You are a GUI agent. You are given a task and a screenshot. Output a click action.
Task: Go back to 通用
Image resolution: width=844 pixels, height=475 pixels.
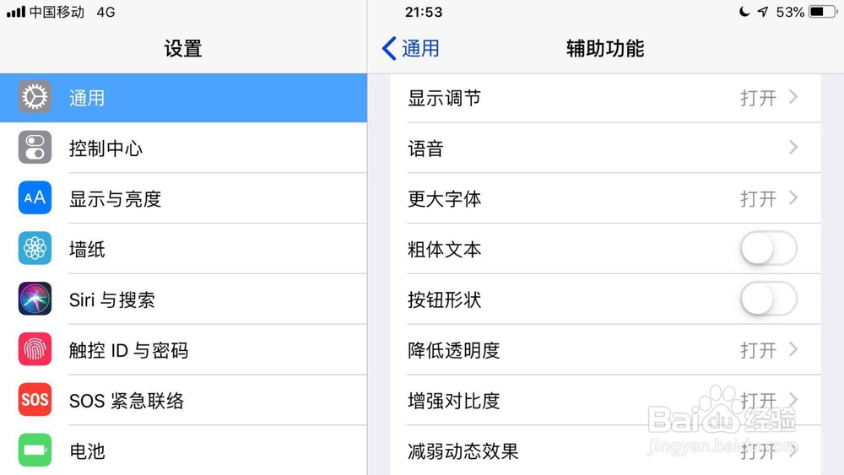[411, 48]
